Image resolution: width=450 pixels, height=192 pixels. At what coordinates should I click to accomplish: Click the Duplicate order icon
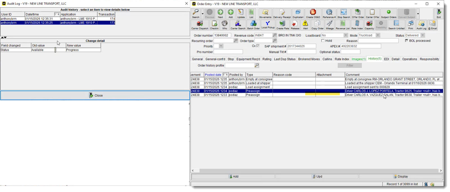coord(298,13)
